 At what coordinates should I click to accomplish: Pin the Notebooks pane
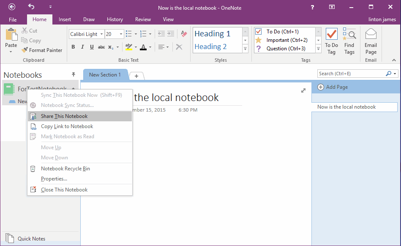click(74, 74)
